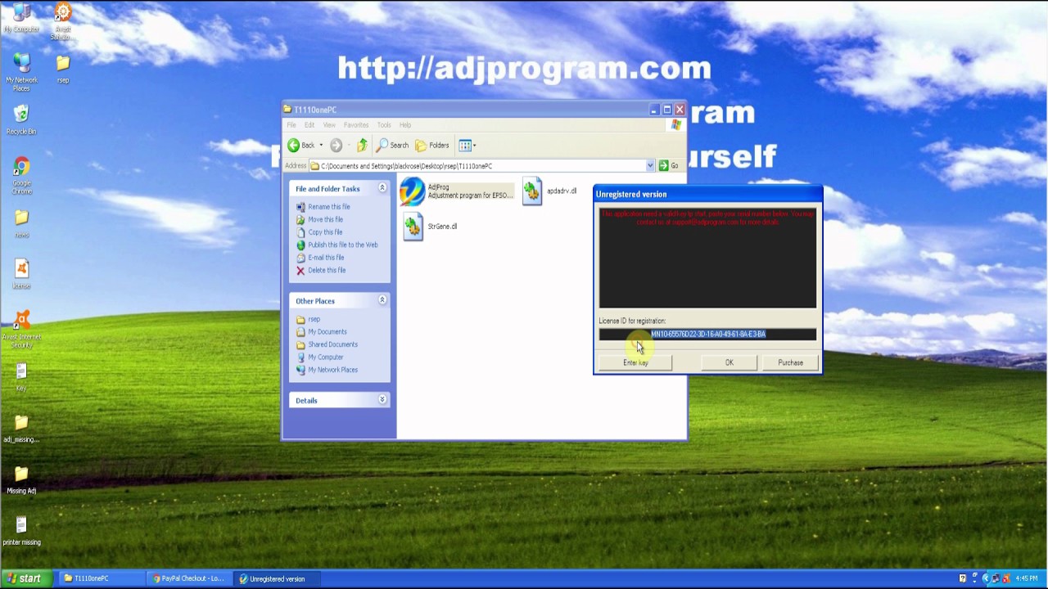The height and width of the screenshot is (589, 1048).
Task: Select the Avast Internet Security shortcut
Action: 21,330
